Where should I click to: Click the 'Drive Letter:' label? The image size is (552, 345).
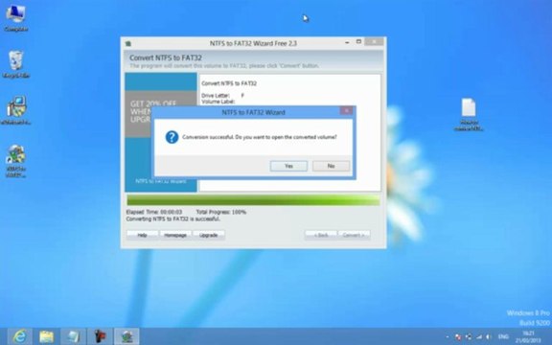(x=216, y=96)
